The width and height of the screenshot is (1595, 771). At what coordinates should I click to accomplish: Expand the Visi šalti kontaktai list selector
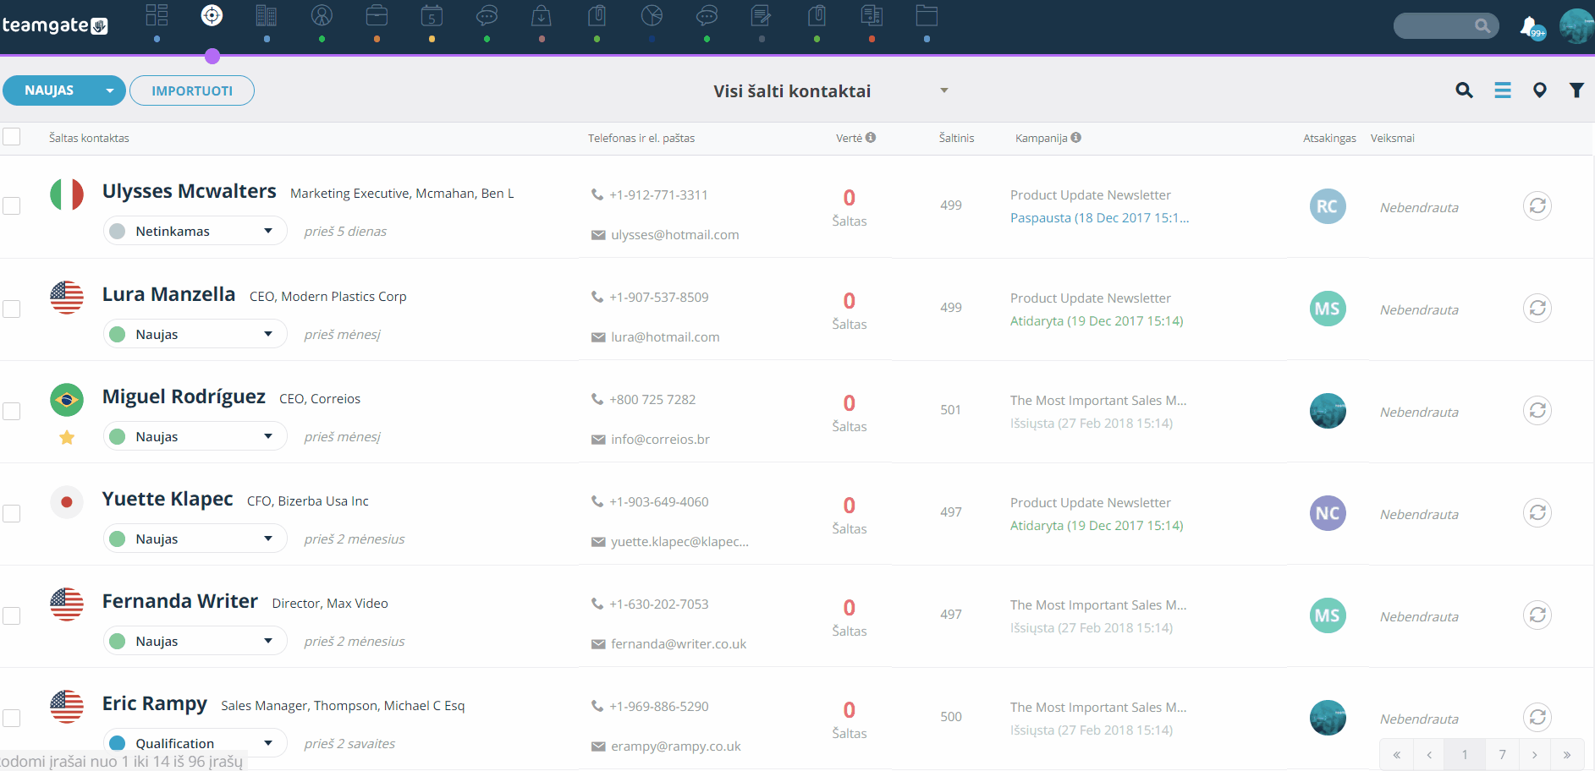tap(944, 90)
